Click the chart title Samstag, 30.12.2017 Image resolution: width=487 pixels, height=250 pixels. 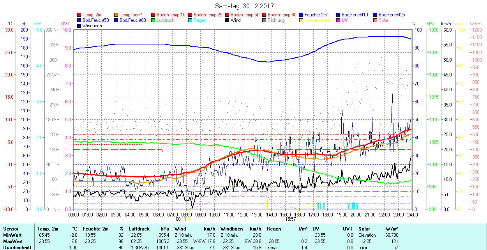click(244, 6)
